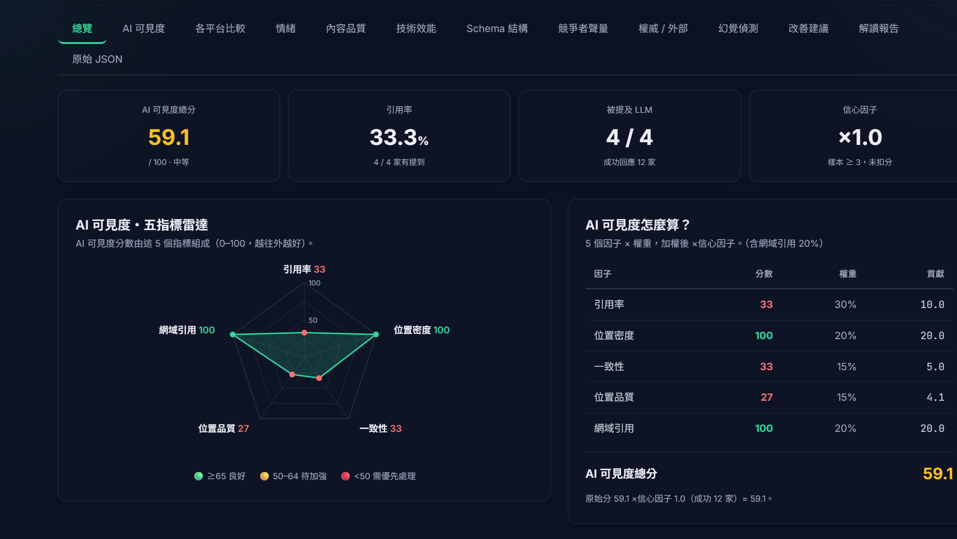This screenshot has width=957, height=539.
Task: Click the AI 可見度總分 total label
Action: (x=621, y=474)
